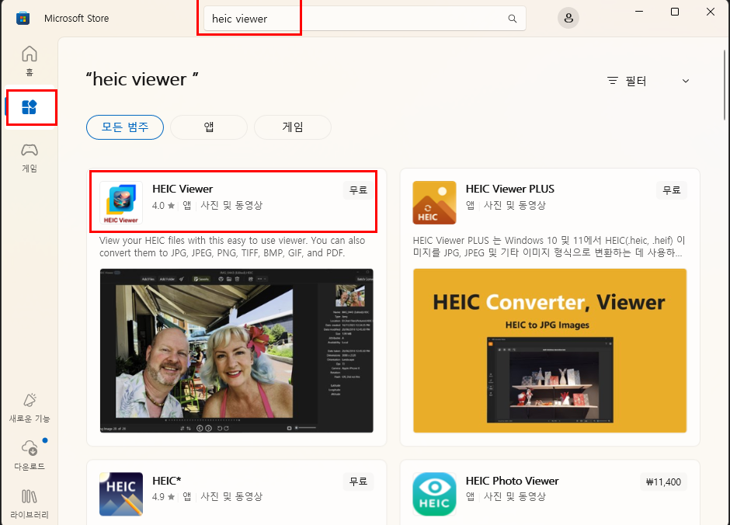Open the HEIC Viewer PLUS title link

tap(509, 189)
